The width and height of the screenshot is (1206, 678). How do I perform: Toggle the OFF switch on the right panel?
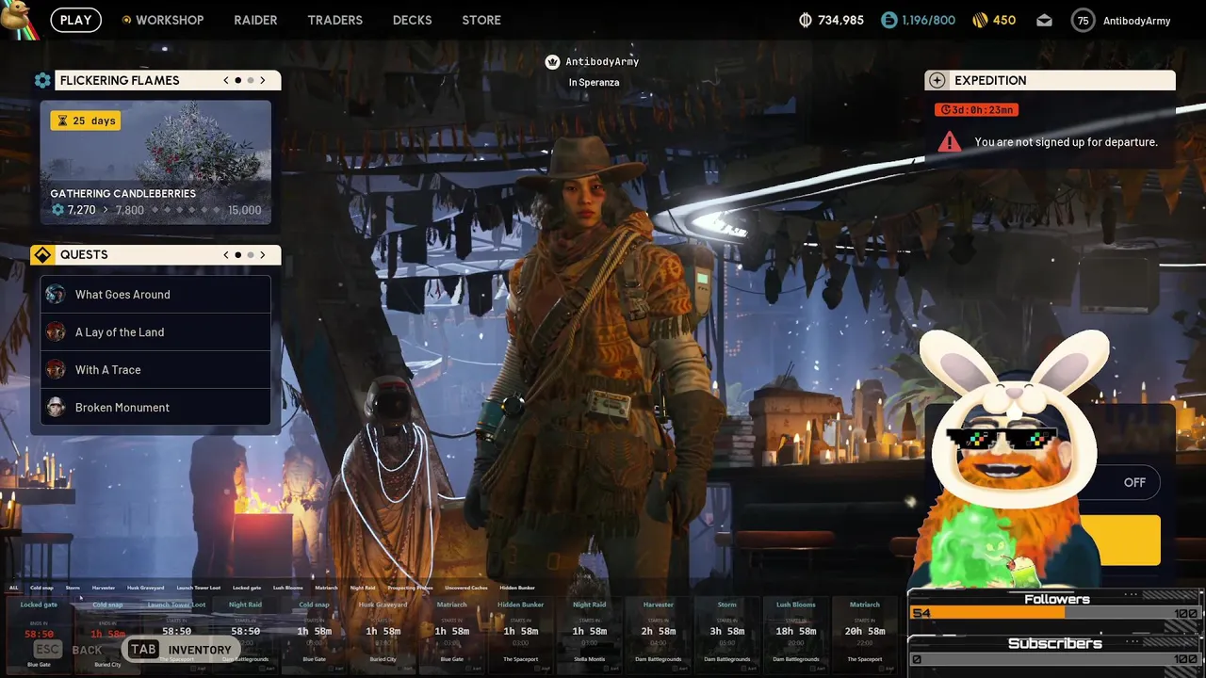coord(1134,482)
